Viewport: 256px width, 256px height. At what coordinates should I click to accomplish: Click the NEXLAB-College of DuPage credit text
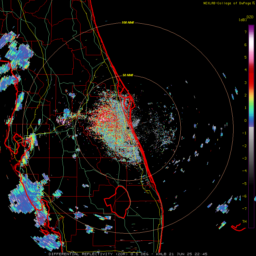[x=227, y=3]
